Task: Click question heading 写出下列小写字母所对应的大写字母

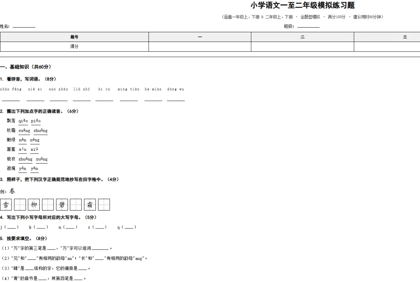Action: pyautogui.click(x=49, y=218)
